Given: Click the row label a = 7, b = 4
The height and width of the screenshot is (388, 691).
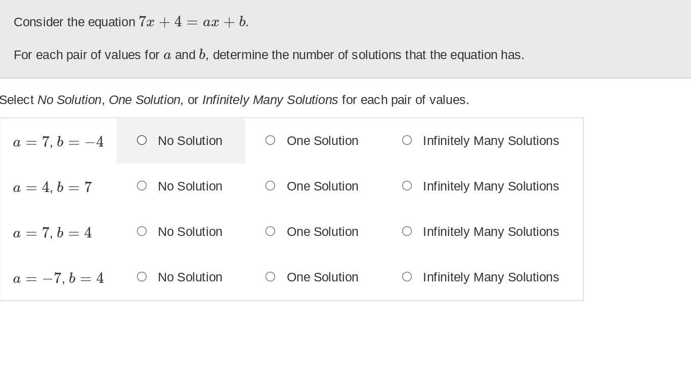Looking at the screenshot, I should (52, 233).
